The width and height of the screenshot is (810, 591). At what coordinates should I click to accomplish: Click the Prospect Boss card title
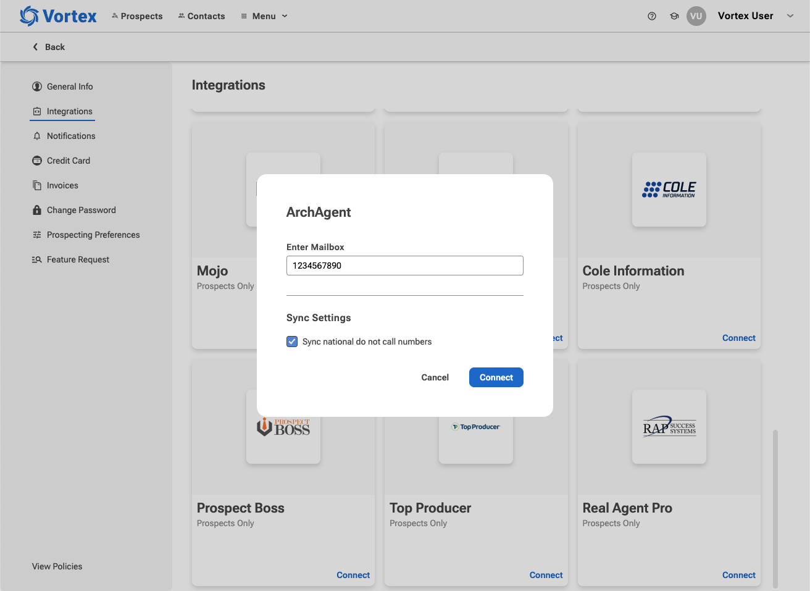[241, 508]
